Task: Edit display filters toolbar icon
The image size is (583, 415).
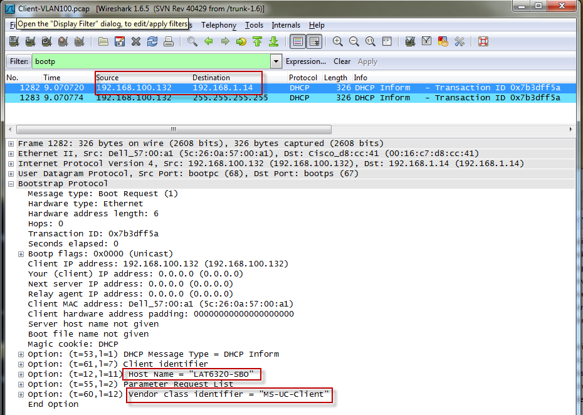Action: click(x=426, y=41)
